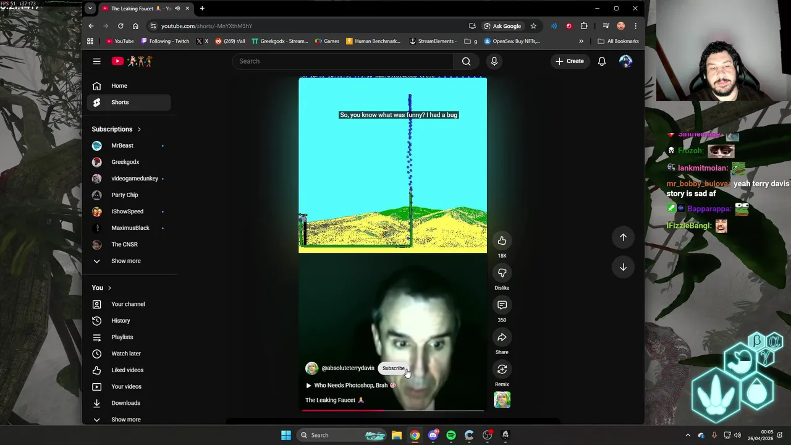Open Chrome tab search dropdown
Viewport: 791px width, 445px height.
[x=90, y=9]
